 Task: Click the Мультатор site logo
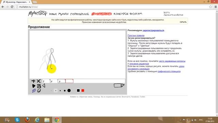tap(37, 14)
